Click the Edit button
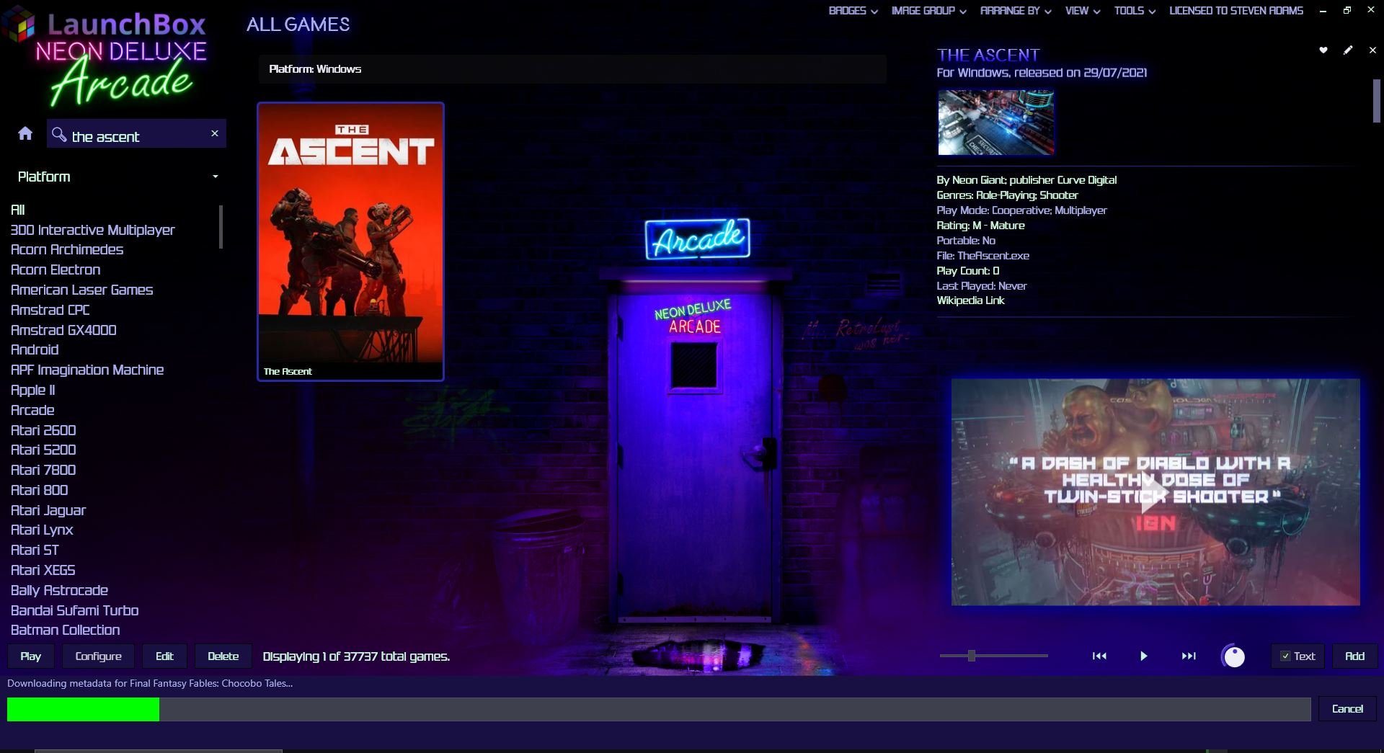Image resolution: width=1384 pixels, height=753 pixels. click(164, 656)
